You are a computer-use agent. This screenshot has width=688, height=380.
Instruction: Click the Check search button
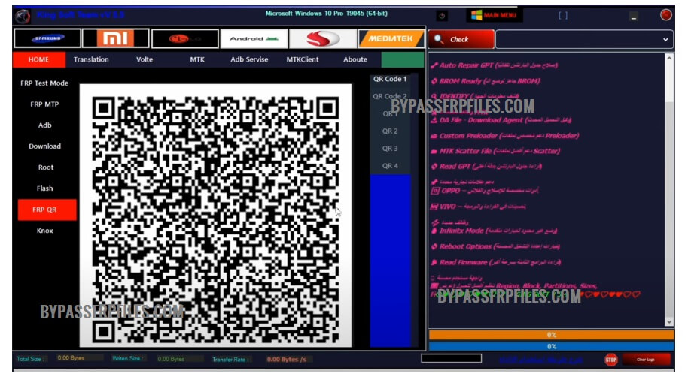point(461,40)
